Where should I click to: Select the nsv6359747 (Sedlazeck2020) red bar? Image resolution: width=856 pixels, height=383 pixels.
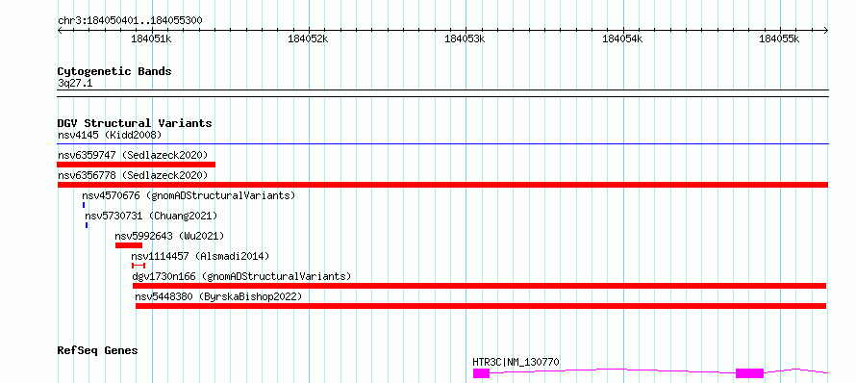coord(137,165)
